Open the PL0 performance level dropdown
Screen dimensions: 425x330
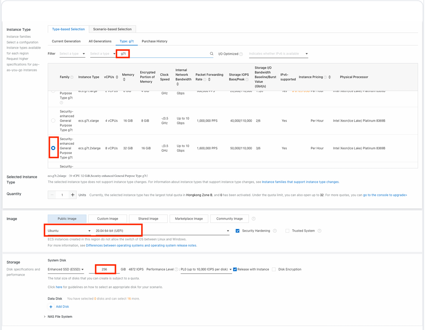pyautogui.click(x=206, y=269)
